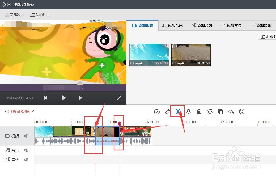The height and width of the screenshot is (176, 276).
Task: Click the selected clip's audio waveform
Action: click(x=107, y=141)
